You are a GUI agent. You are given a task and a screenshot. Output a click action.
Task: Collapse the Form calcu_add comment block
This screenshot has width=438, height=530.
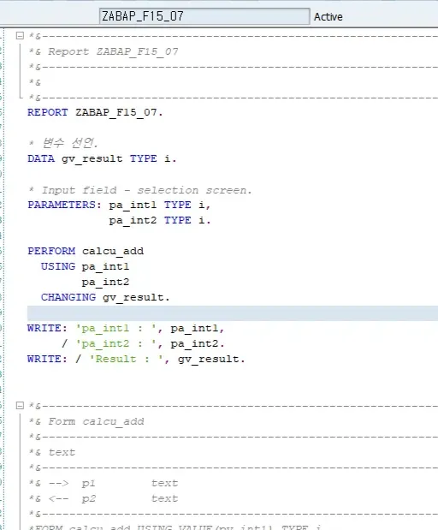click(20, 405)
